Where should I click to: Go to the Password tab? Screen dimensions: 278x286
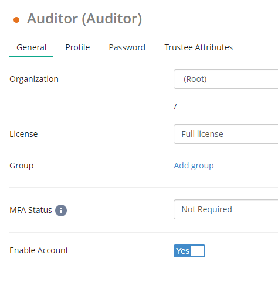coord(127,47)
